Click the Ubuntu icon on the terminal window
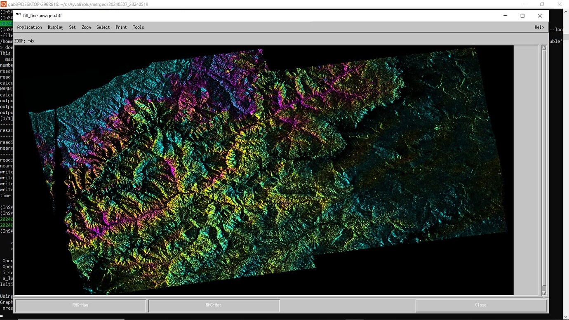This screenshot has height=320, width=569. coord(4,4)
